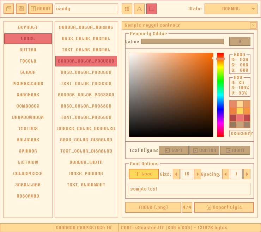Click Export Style button
The width and height of the screenshot is (261, 232).
click(224, 207)
